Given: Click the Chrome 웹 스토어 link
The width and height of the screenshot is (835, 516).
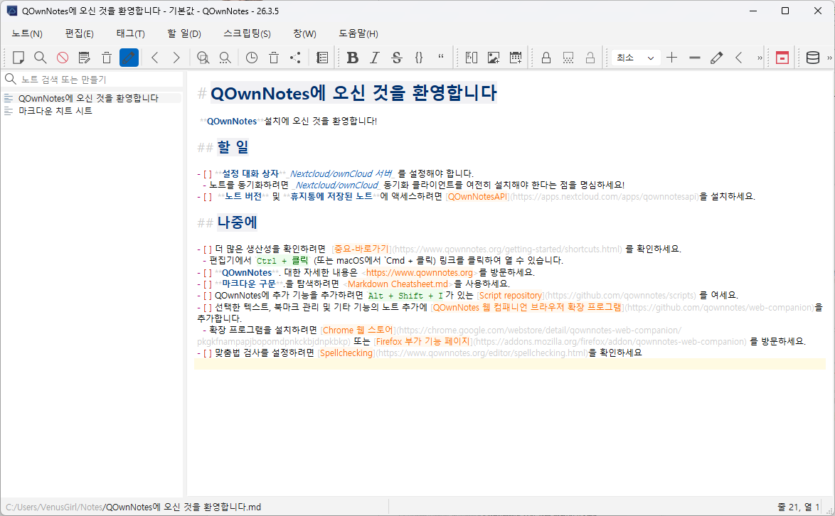Looking at the screenshot, I should [x=358, y=330].
